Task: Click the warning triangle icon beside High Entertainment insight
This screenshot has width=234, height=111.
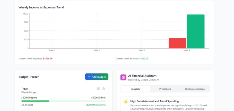Action: 126,102
